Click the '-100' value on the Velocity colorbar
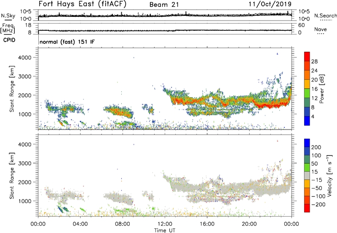This screenshot has height=233, width=337. click(318, 196)
